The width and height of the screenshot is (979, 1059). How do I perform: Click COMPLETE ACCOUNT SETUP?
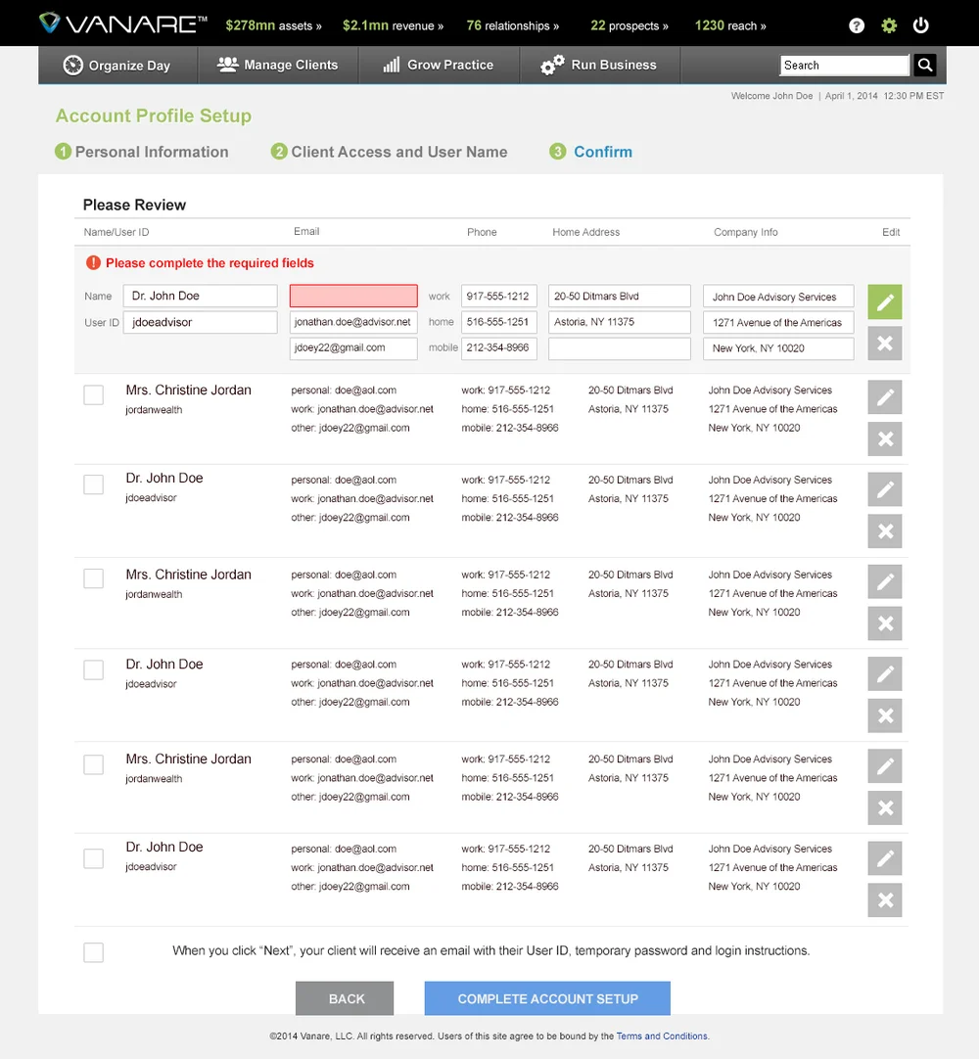coord(546,997)
